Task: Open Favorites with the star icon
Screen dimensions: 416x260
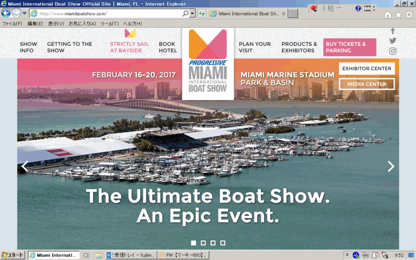Action: [x=398, y=15]
